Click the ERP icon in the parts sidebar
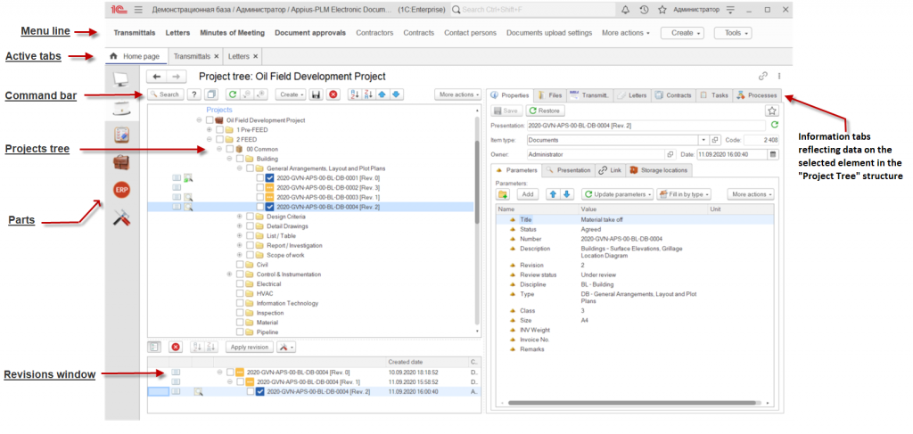 [122, 190]
